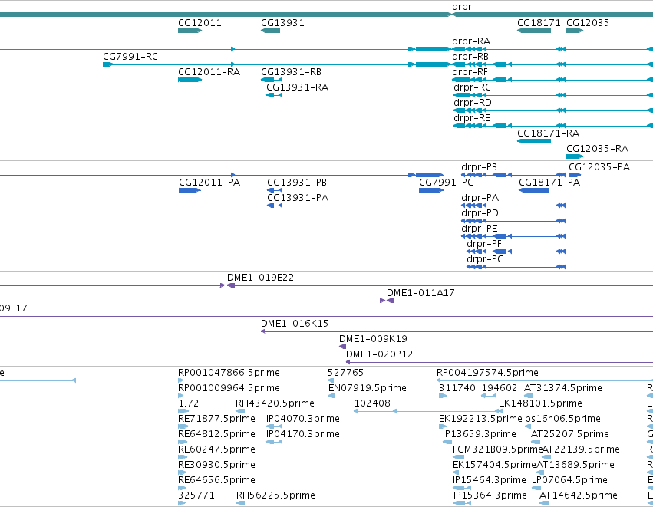Click the drpr-PB protein label

480,167
